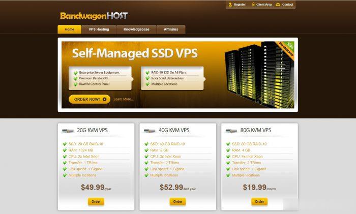
Task: Click the arrow icon inside ORDER NOW button
Action: (104, 99)
